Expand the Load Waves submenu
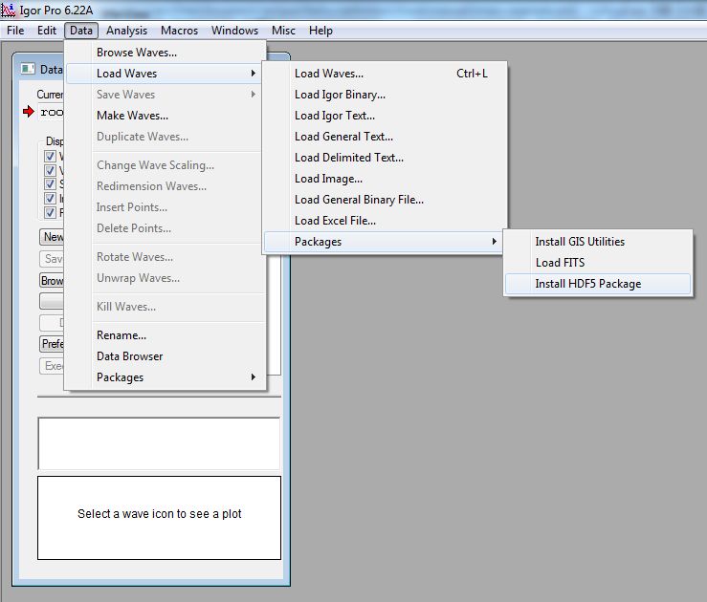This screenshot has width=707, height=602. [x=163, y=74]
